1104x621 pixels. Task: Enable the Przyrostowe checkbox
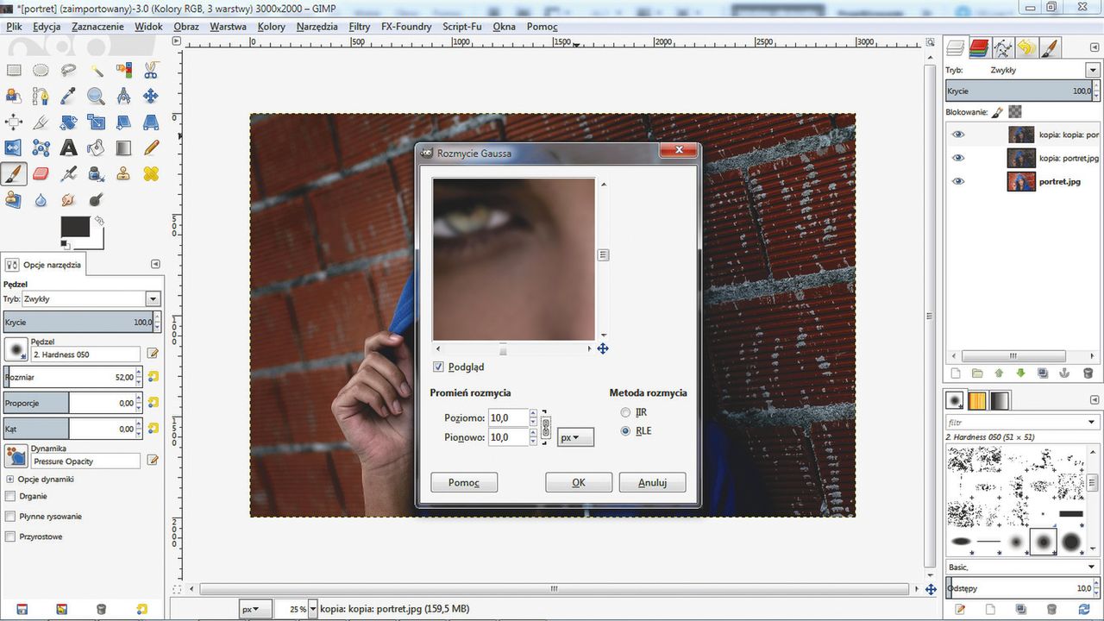click(x=10, y=536)
